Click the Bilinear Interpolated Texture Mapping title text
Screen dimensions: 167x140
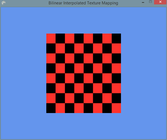pos(83,3)
